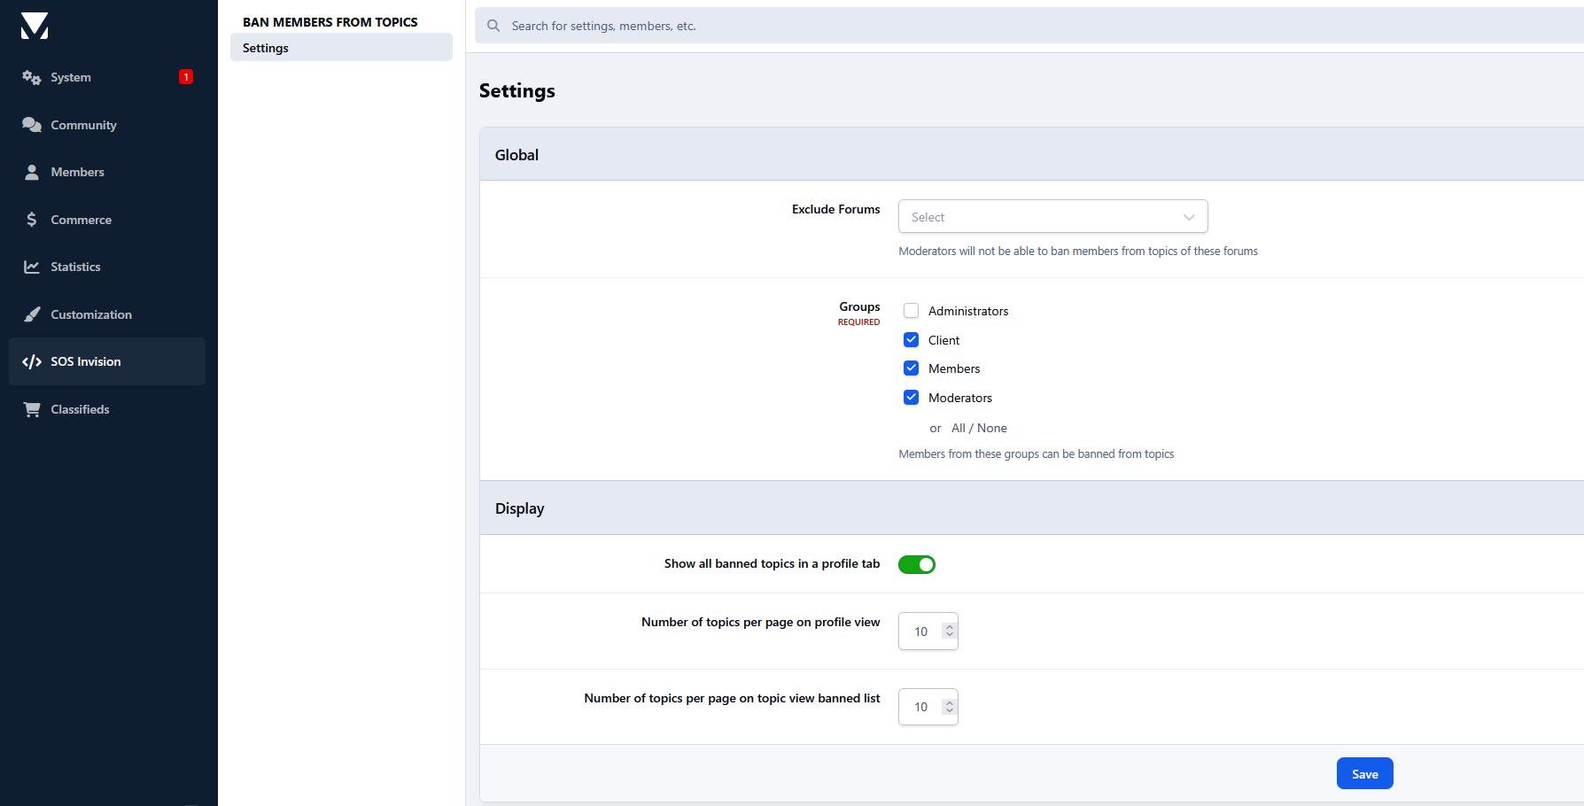Click the Invision logo at top left
The width and height of the screenshot is (1584, 806).
click(x=35, y=27)
